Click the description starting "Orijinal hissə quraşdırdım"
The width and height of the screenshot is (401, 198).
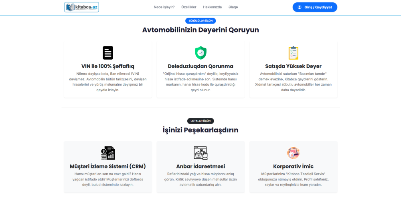(x=200, y=82)
